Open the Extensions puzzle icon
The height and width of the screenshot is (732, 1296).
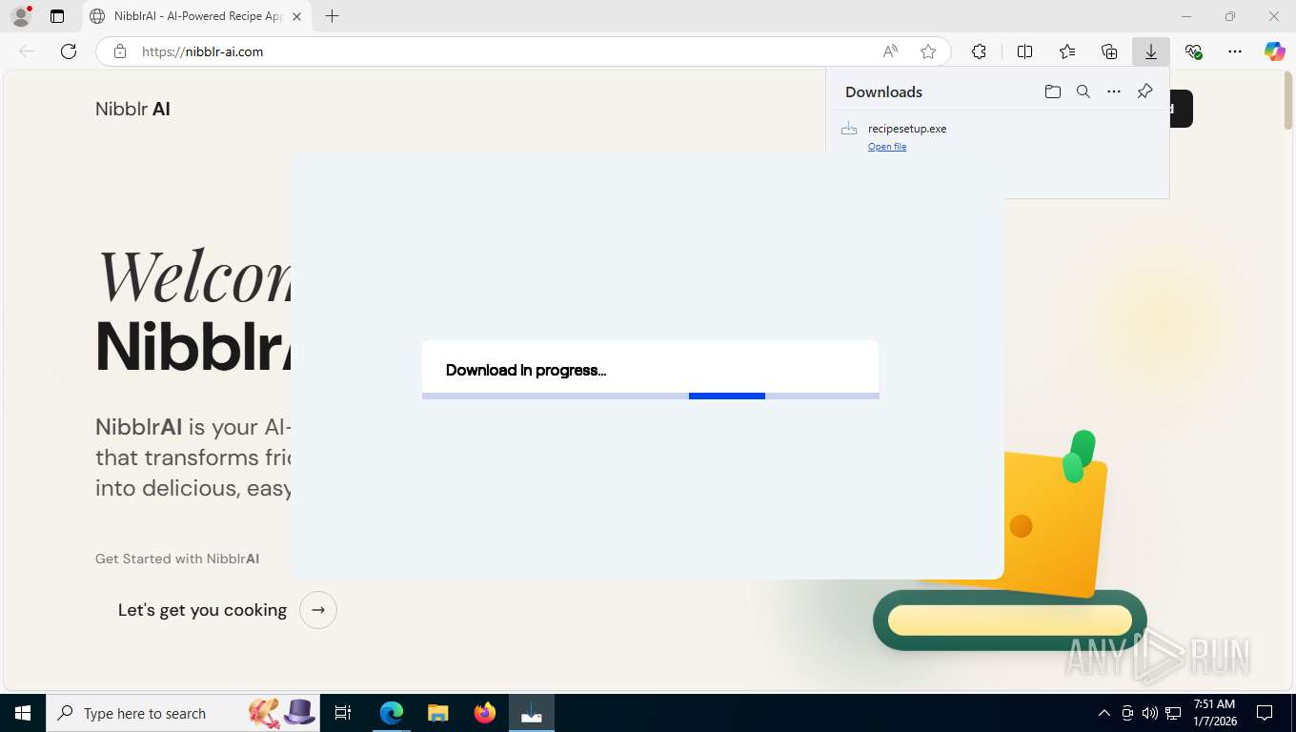pyautogui.click(x=979, y=51)
